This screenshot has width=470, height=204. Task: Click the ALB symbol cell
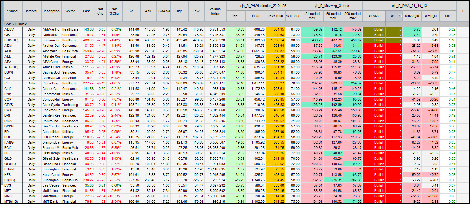(13, 51)
